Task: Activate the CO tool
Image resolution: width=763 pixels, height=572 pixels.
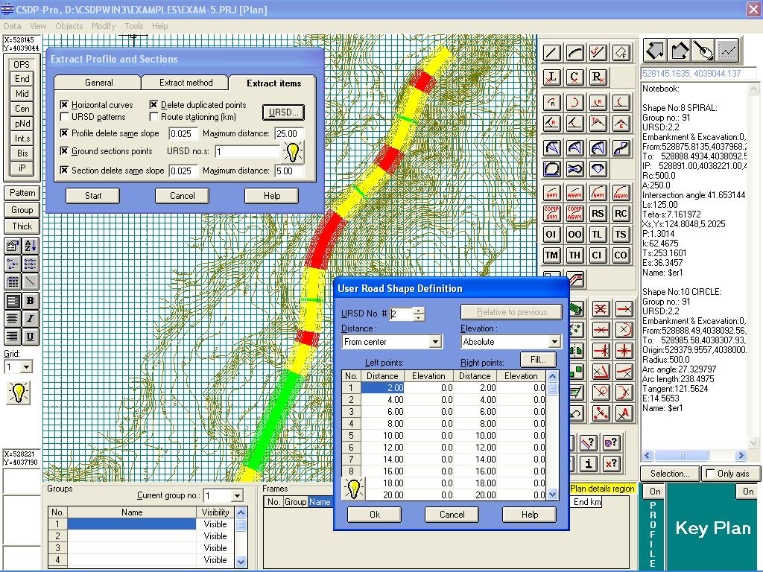Action: 621,255
